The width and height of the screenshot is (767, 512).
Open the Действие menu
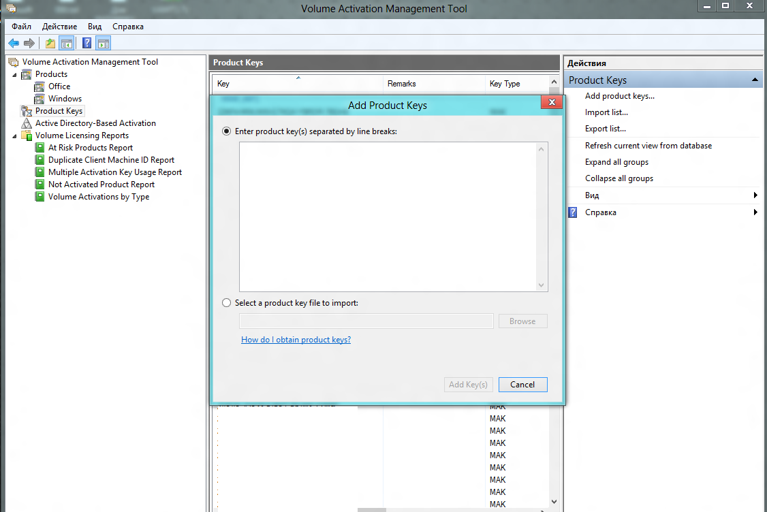coord(59,27)
